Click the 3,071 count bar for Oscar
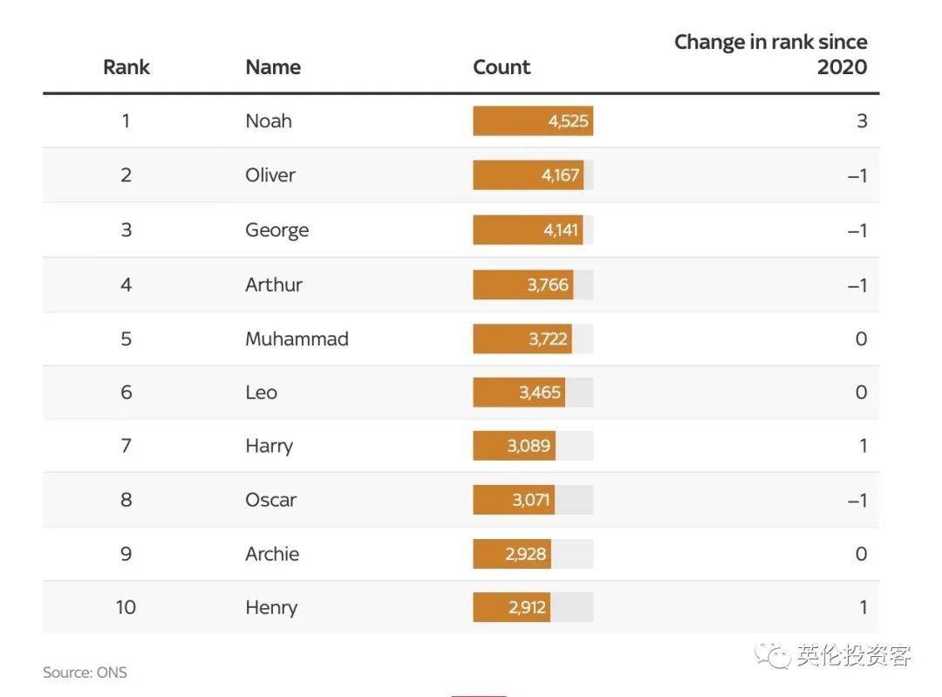 (513, 500)
